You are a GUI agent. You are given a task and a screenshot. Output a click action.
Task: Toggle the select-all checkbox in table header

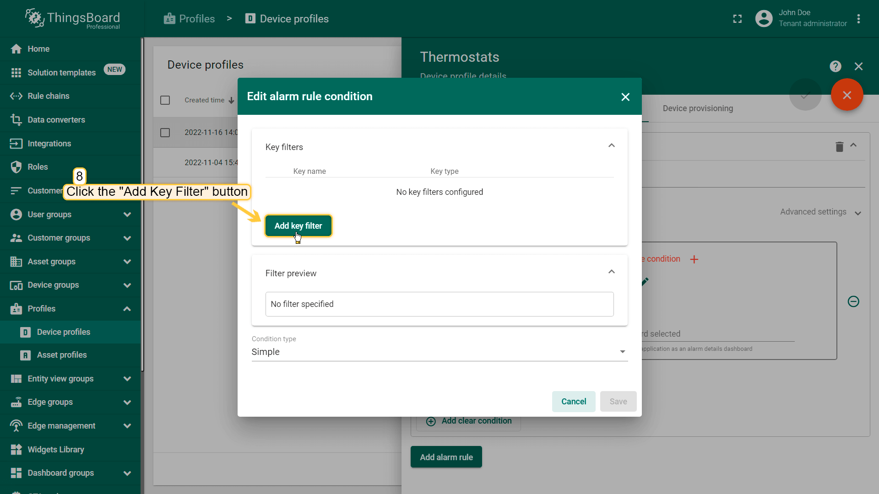click(165, 100)
